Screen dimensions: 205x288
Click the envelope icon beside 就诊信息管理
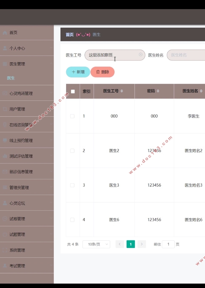pyautogui.click(x=5, y=172)
